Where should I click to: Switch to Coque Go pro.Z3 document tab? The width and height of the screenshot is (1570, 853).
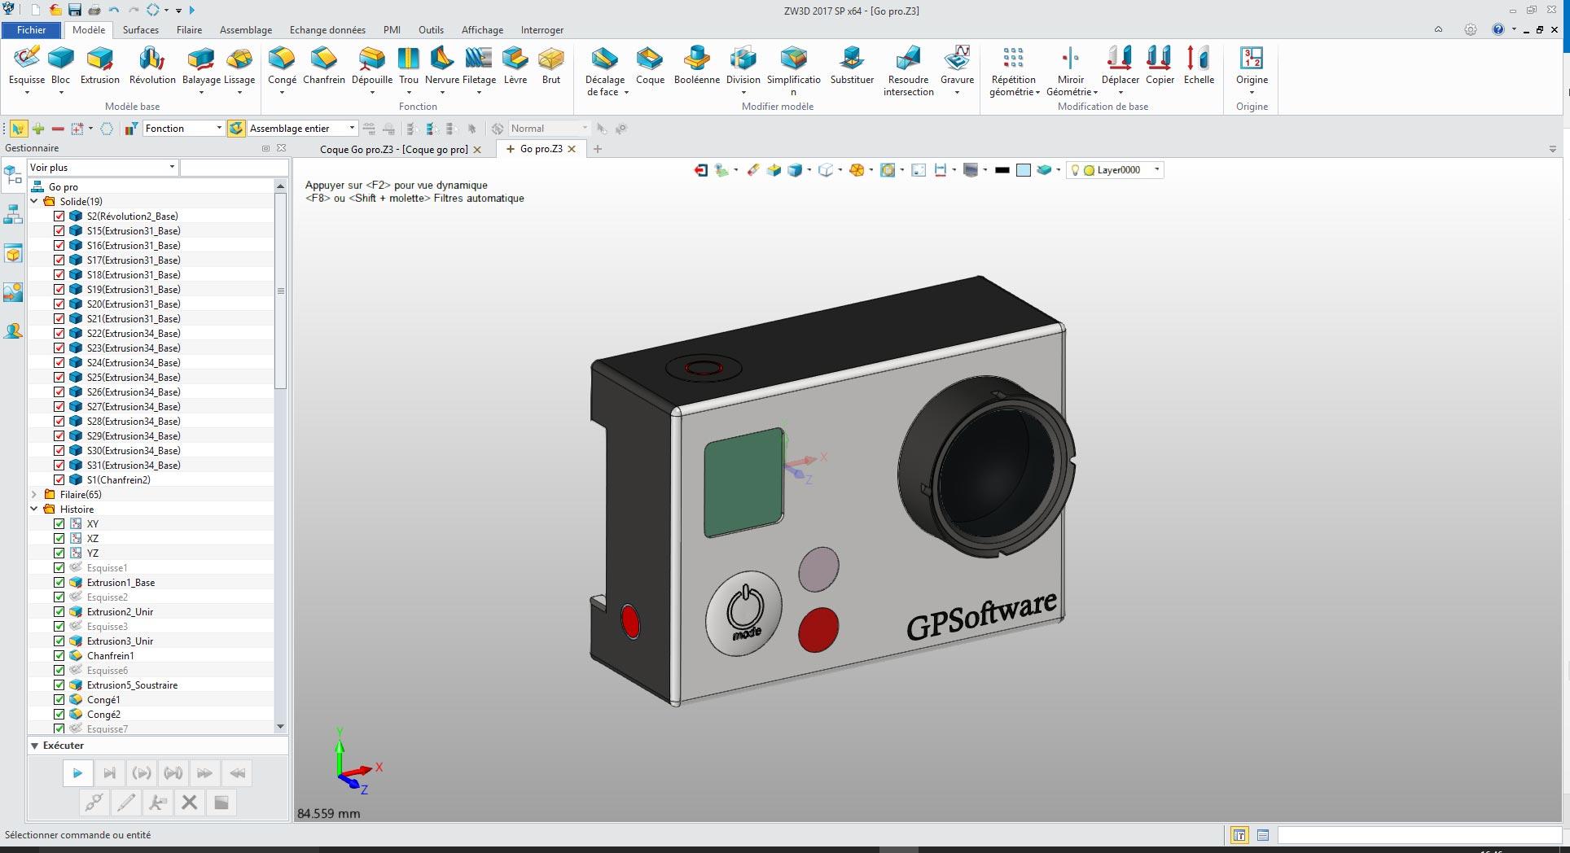coord(393,150)
